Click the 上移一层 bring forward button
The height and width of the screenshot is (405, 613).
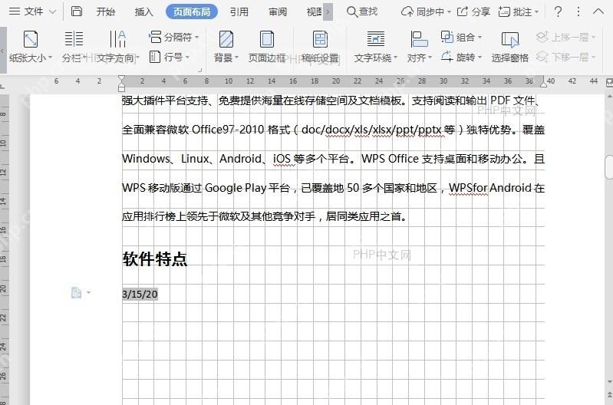(x=565, y=37)
